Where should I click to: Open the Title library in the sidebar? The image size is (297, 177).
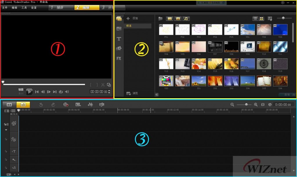[119, 39]
